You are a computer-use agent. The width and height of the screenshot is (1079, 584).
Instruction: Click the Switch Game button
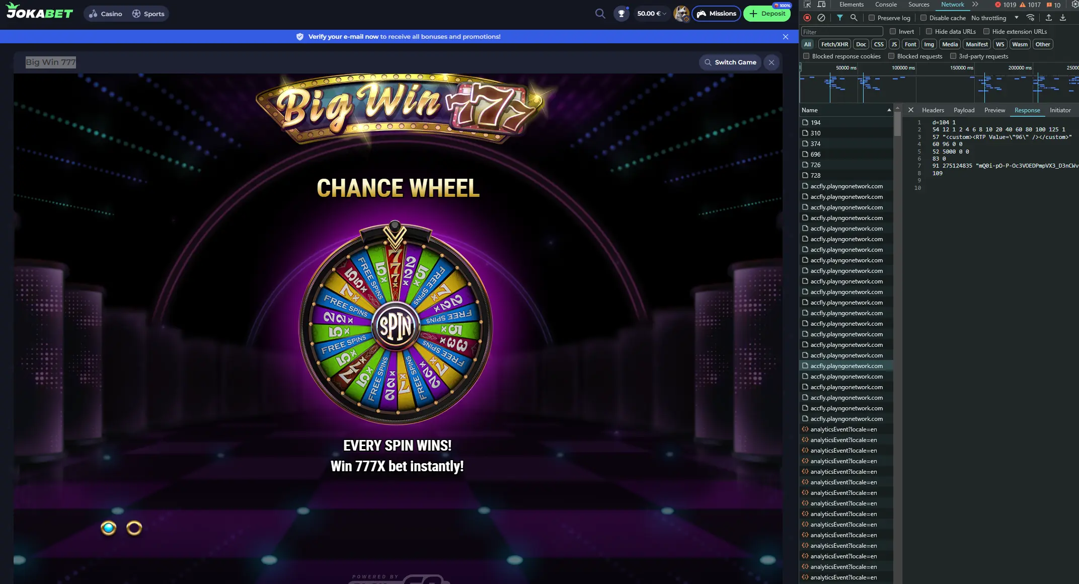point(730,62)
